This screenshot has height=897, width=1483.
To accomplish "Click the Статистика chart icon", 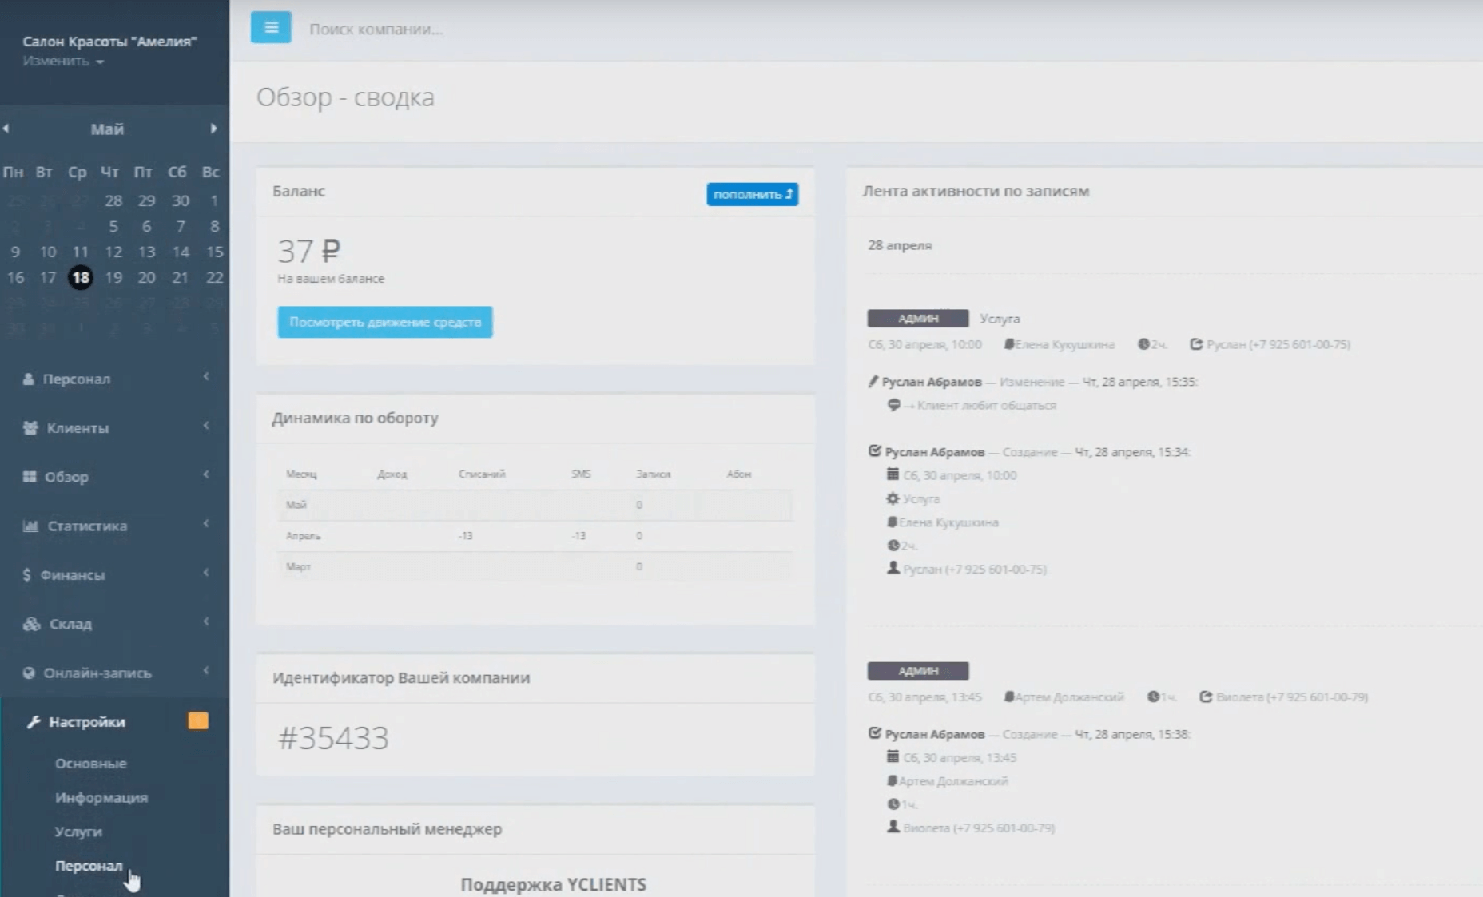I will coord(30,526).
